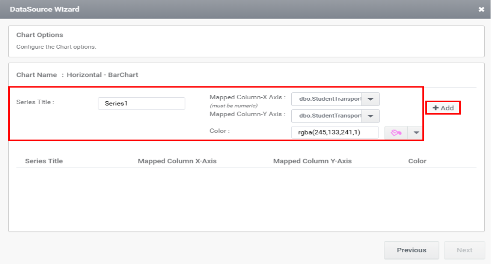Screen dimensions: 491x264
Task: Click the Horizontal - BarChart chart name
Action: pyautogui.click(x=102, y=75)
